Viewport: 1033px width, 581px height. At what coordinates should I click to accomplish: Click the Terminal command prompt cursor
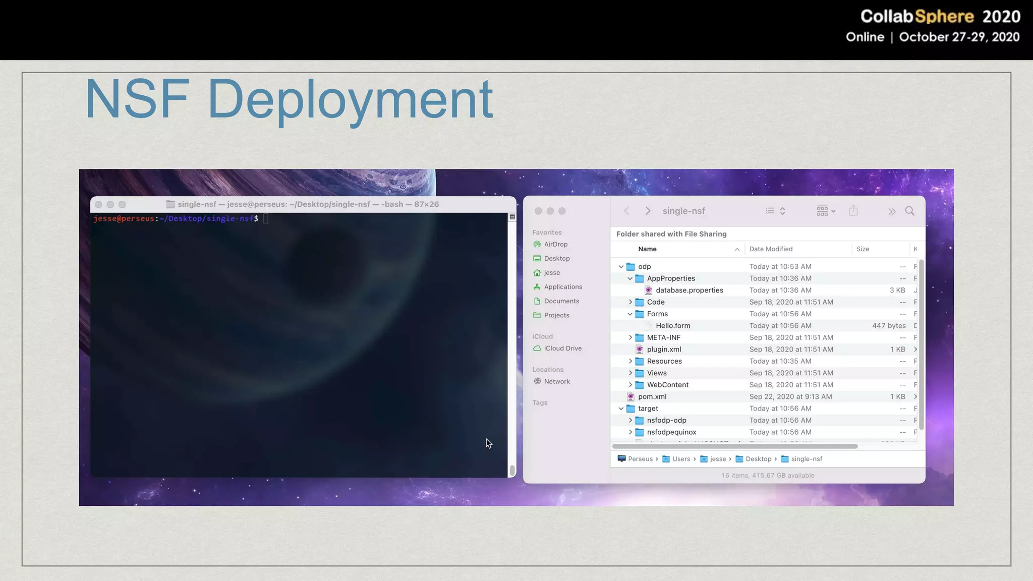tap(266, 218)
